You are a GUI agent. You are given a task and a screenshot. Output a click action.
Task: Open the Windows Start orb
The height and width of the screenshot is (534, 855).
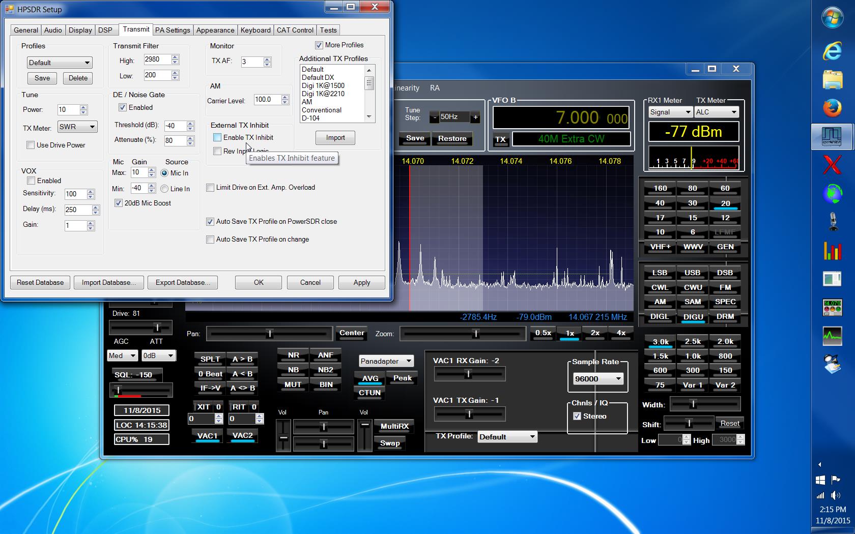point(833,17)
